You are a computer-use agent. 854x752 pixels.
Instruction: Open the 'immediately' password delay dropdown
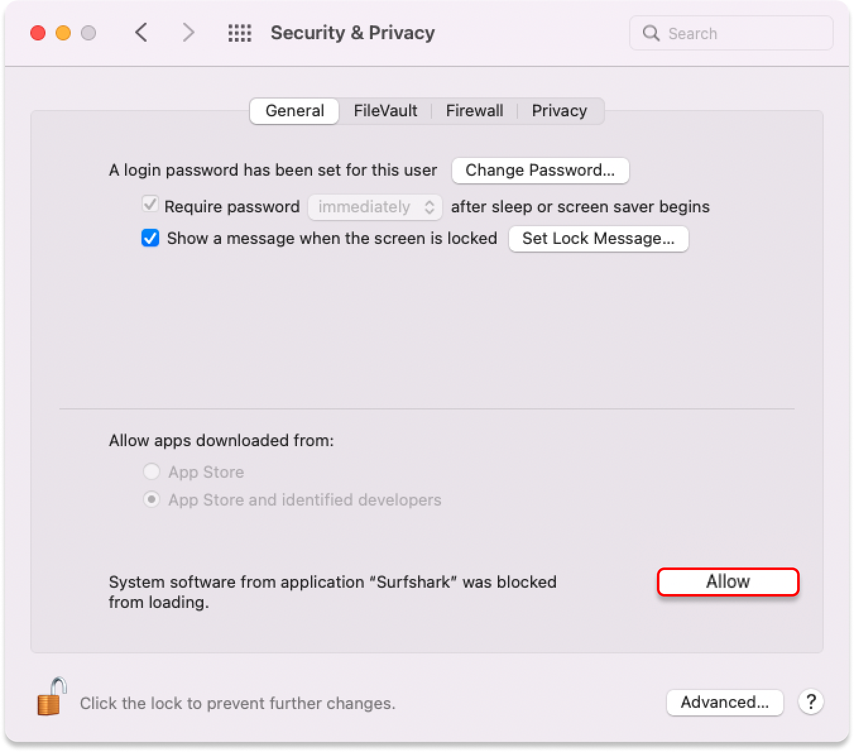(375, 207)
